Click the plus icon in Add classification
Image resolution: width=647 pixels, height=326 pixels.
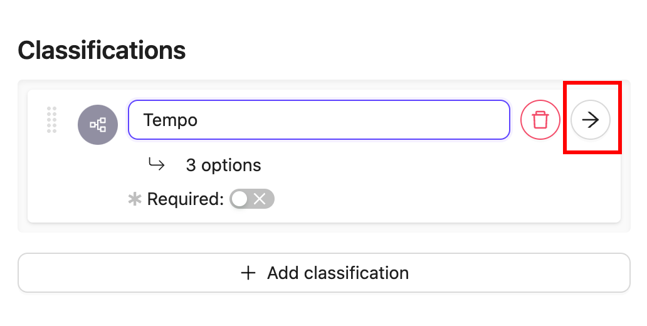coord(248,273)
